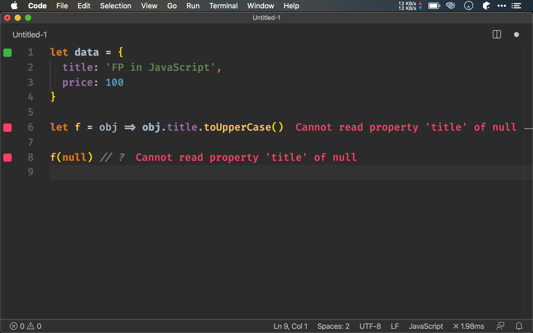Click error message on line 8
The width and height of the screenshot is (533, 333).
(246, 157)
